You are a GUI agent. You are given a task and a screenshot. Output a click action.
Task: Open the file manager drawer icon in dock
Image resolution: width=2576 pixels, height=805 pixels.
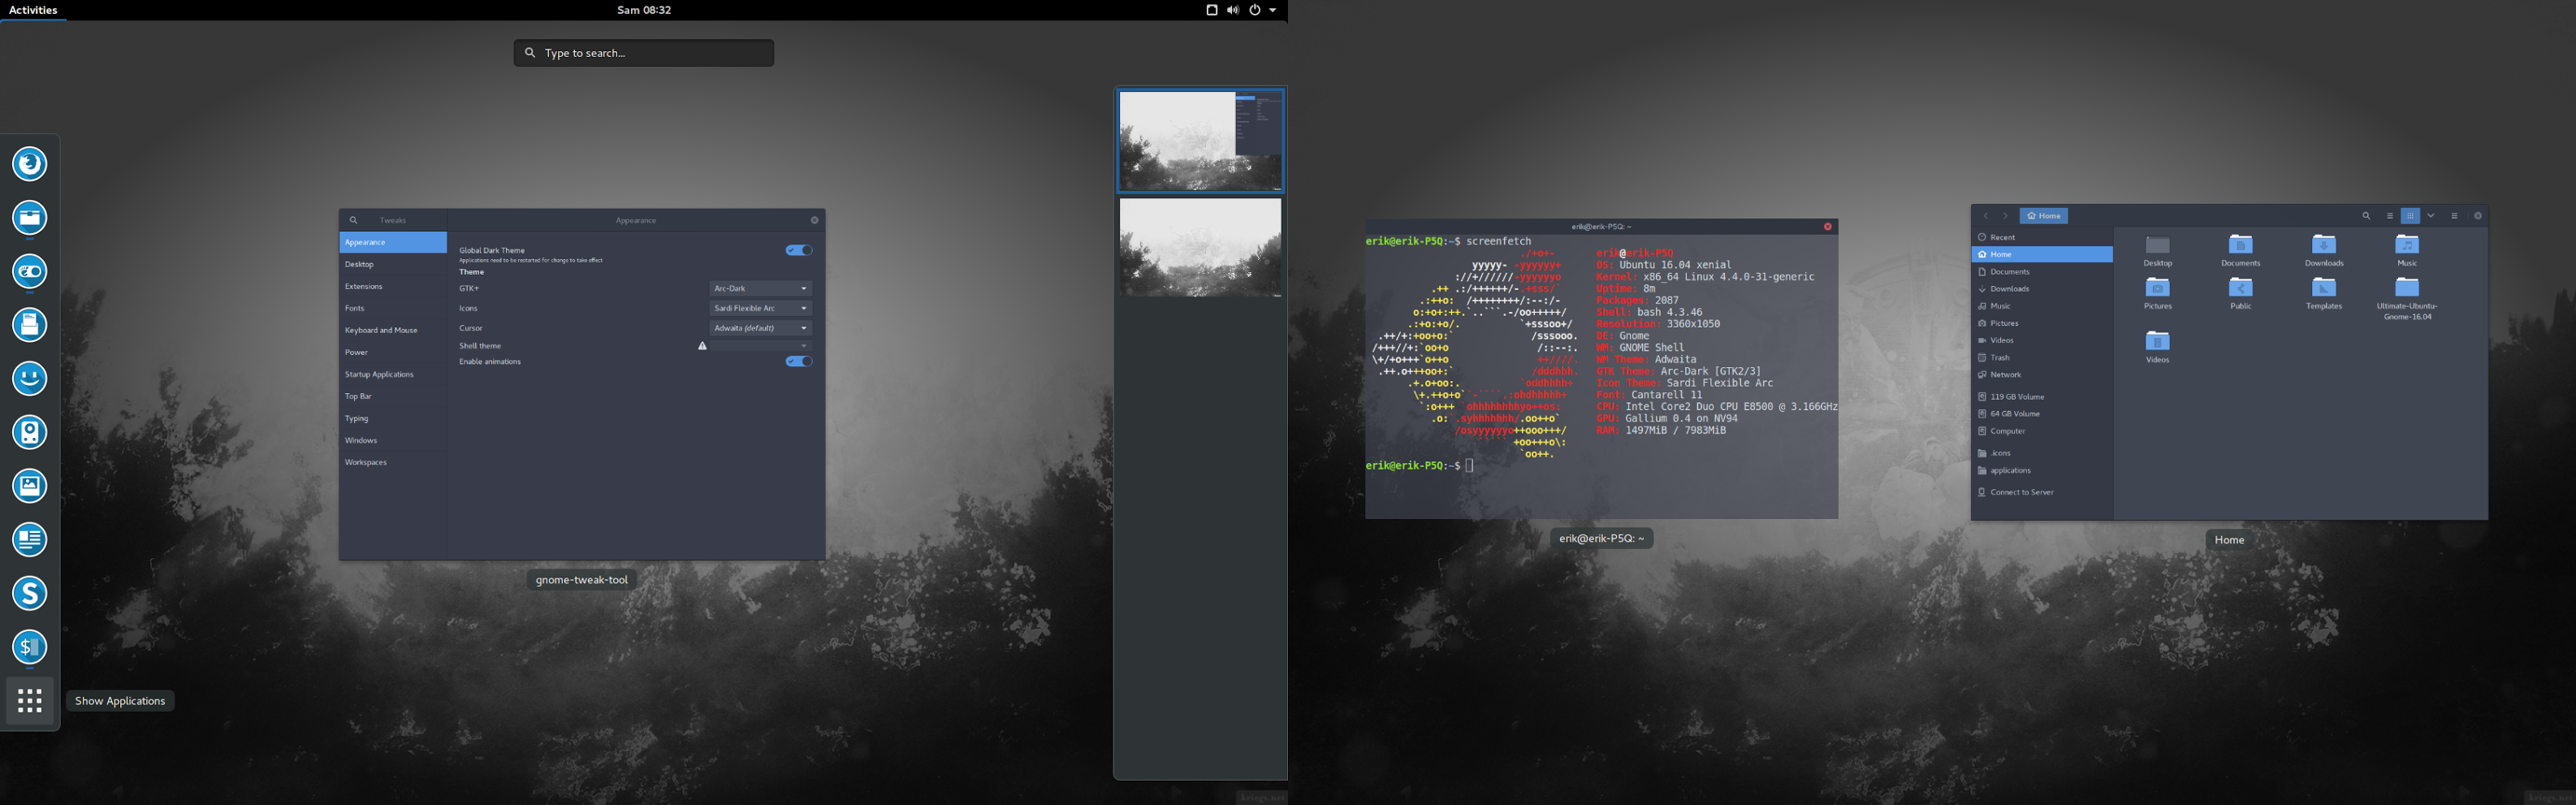click(30, 218)
